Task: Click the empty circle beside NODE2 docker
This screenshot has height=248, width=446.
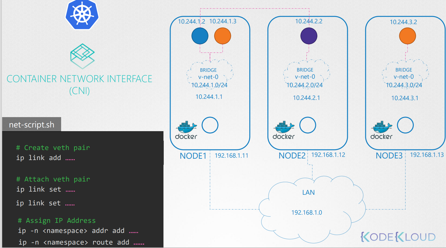Action: (308, 125)
